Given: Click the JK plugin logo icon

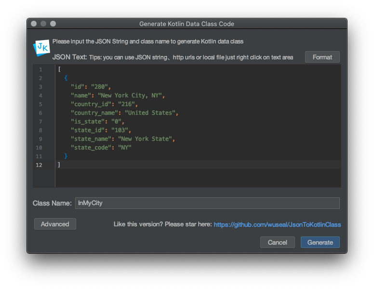Looking at the screenshot, I should (41, 47).
